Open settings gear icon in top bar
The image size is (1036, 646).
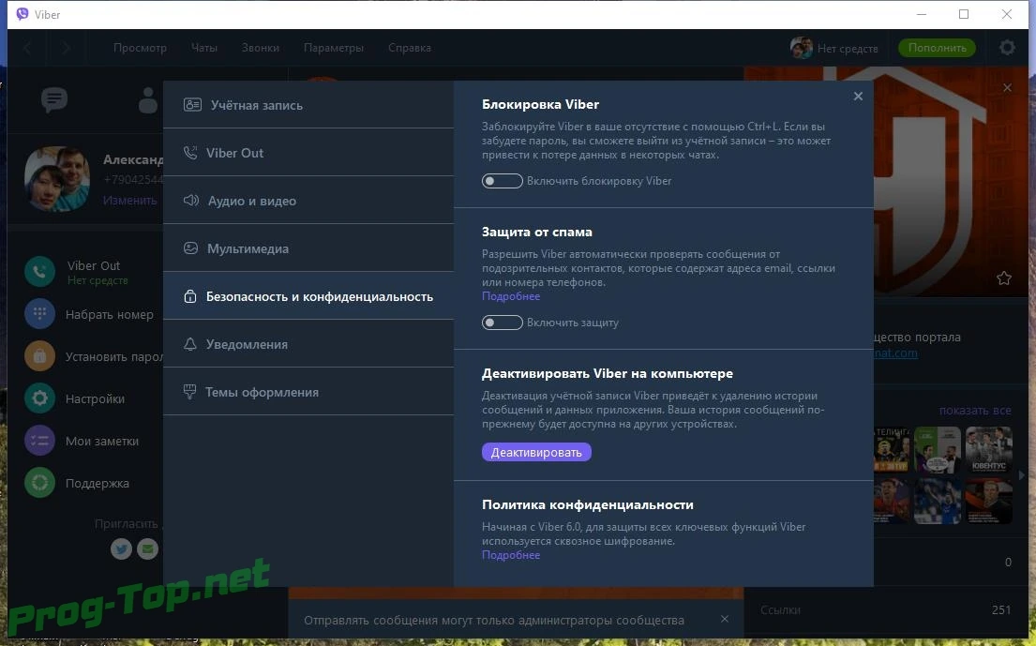1007,48
